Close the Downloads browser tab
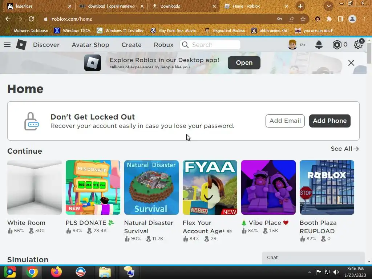This screenshot has height=279, width=372. 214,6
